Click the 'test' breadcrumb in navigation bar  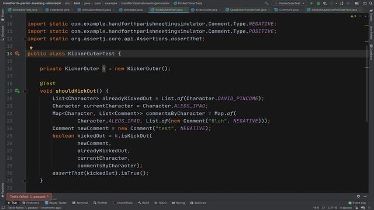(x=77, y=3)
